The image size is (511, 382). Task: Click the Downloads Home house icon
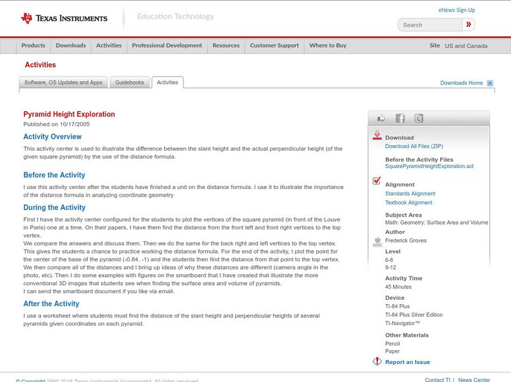[490, 83]
